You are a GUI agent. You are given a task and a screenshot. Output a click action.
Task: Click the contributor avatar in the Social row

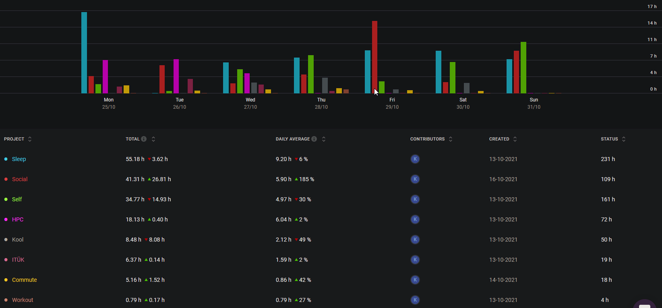click(415, 179)
